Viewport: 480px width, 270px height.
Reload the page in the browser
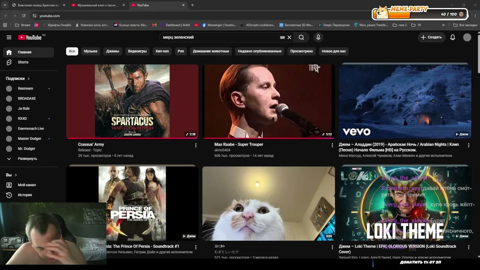(24, 16)
